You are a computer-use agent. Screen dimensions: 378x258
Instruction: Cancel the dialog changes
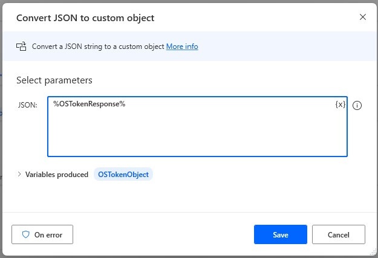pos(338,234)
